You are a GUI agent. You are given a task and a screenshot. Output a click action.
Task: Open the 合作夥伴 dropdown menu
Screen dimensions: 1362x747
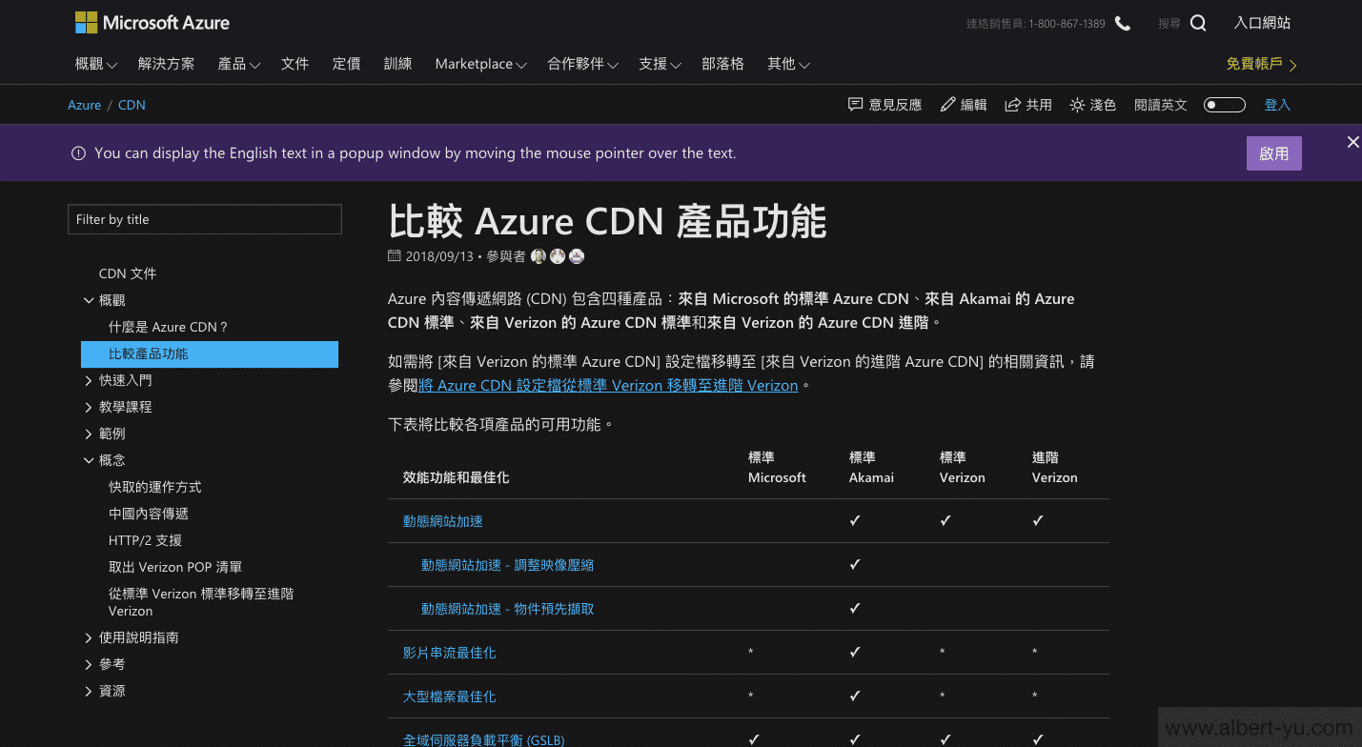click(x=583, y=64)
